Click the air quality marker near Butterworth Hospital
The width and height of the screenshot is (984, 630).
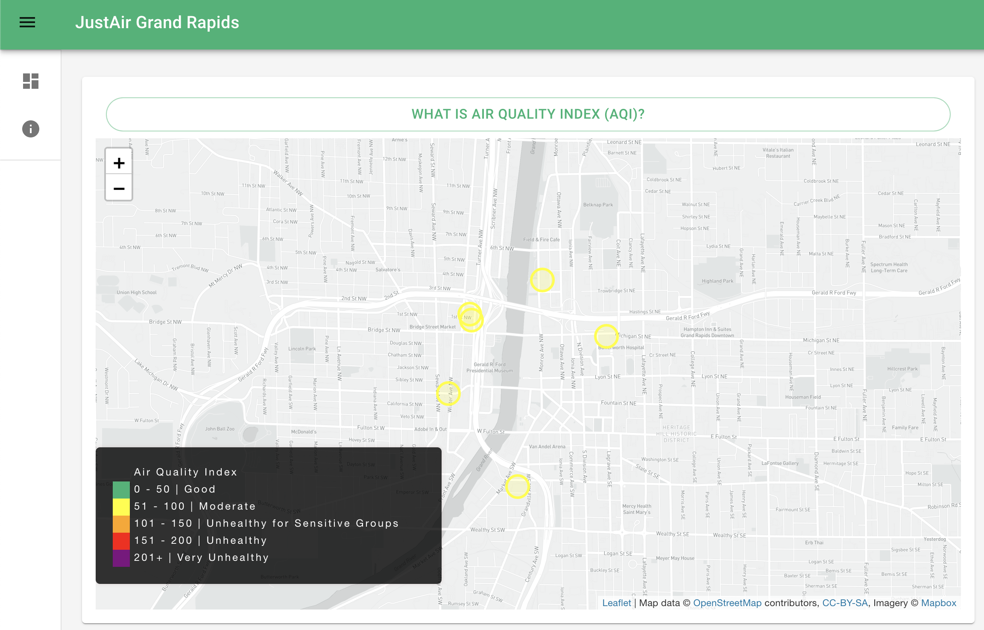click(x=606, y=336)
